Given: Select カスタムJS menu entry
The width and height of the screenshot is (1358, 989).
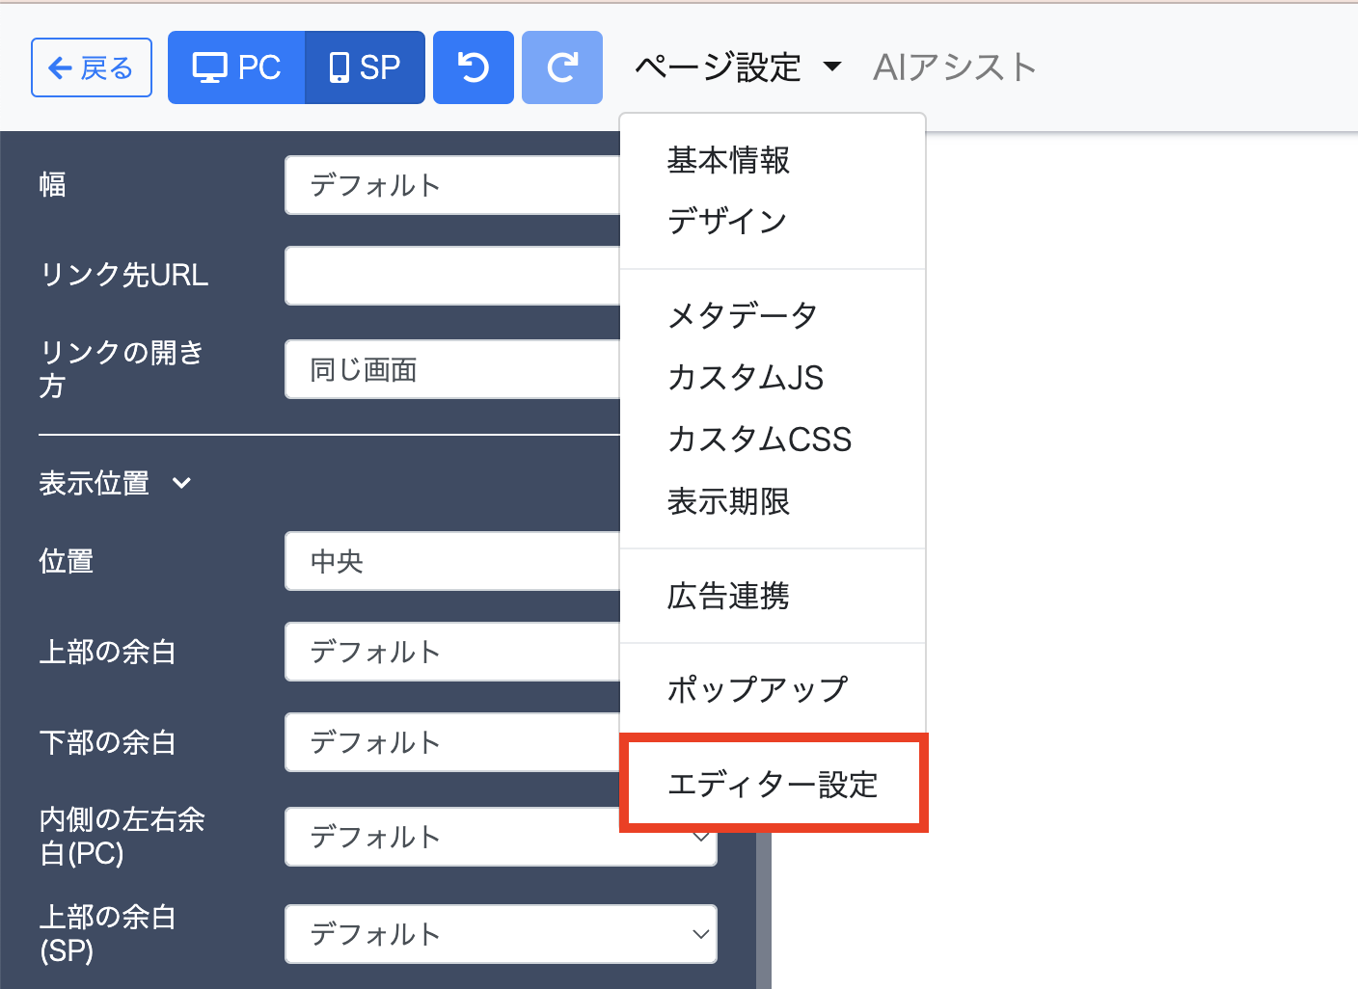Looking at the screenshot, I should coord(745,378).
